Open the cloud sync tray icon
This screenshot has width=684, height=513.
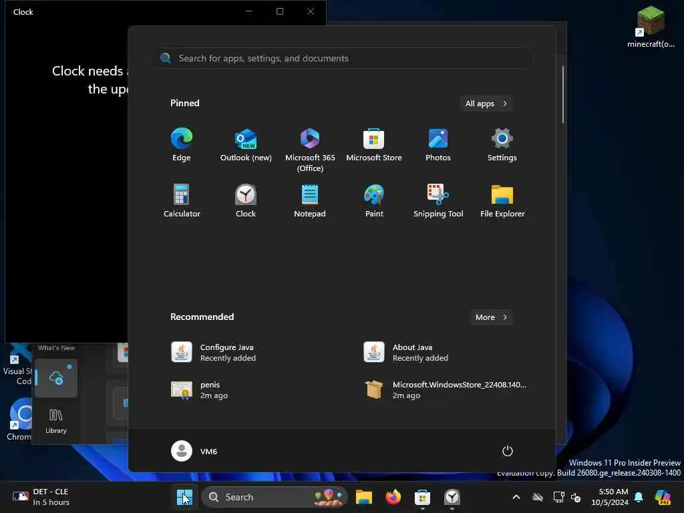point(538,497)
